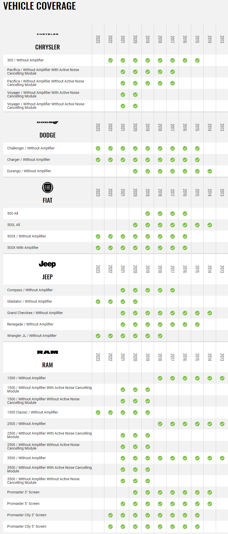Click the 2013 checkmark for RAM 1500
This screenshot has height=534, width=228.
coord(222,378)
